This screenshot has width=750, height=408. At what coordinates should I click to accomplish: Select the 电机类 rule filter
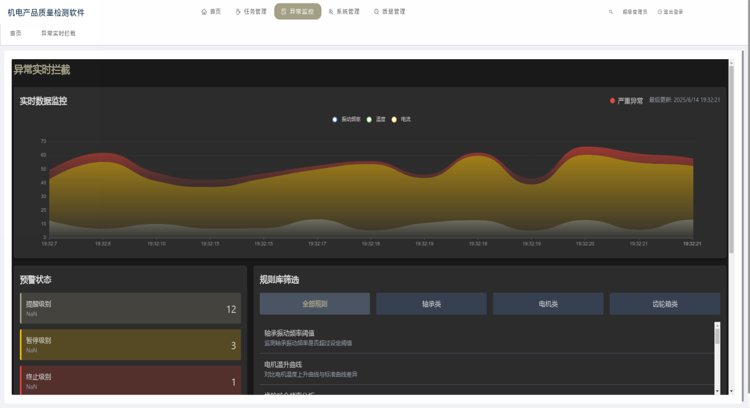548,304
